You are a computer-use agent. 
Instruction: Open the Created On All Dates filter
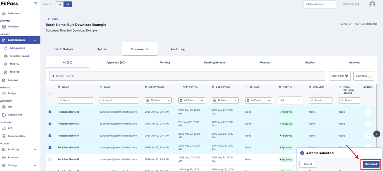158,100
